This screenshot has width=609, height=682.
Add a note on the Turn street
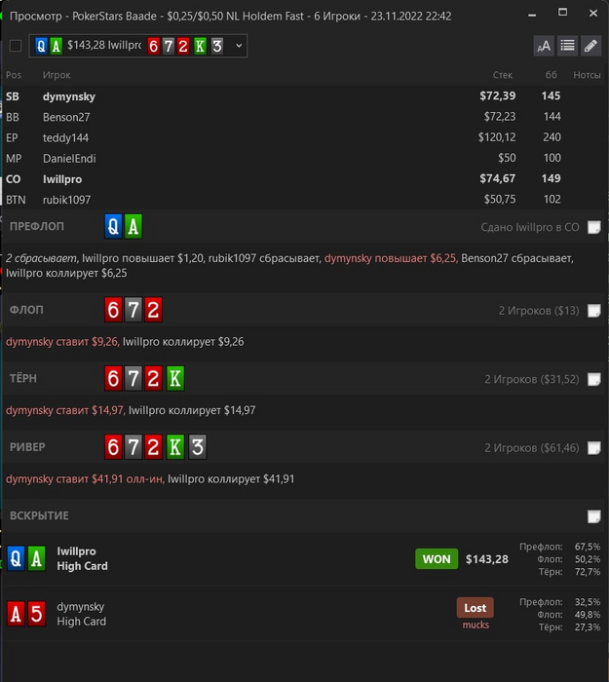594,379
